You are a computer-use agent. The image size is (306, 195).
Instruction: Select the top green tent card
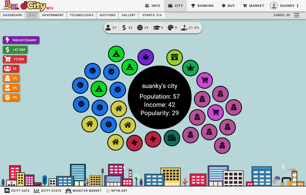click(x=116, y=54)
